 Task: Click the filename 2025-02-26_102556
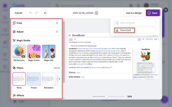(83, 13)
